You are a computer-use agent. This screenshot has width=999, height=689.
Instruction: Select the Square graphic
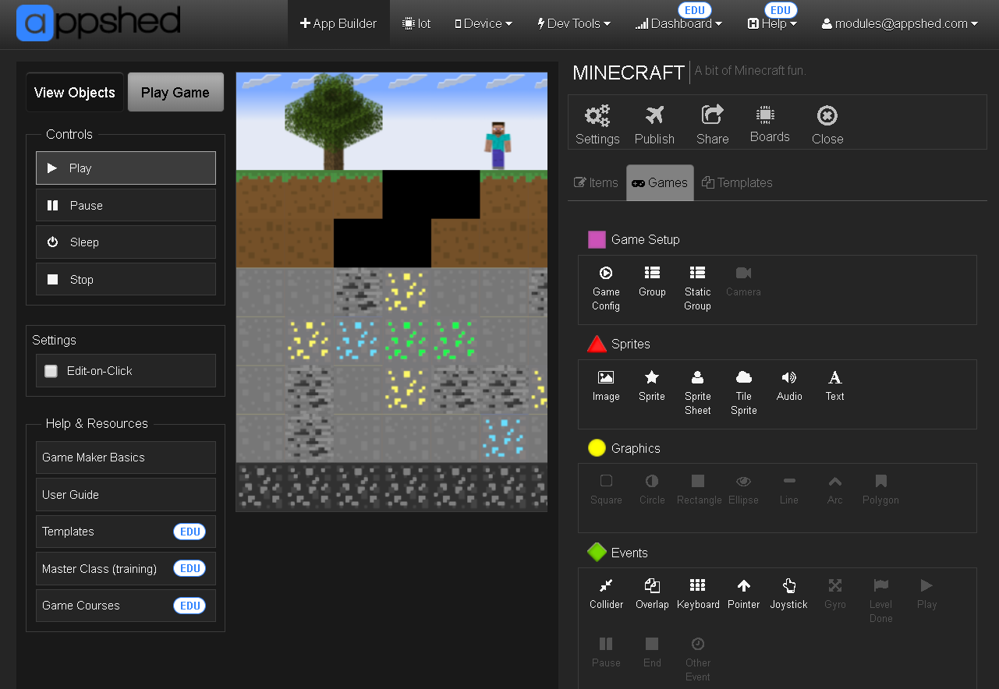(x=606, y=489)
